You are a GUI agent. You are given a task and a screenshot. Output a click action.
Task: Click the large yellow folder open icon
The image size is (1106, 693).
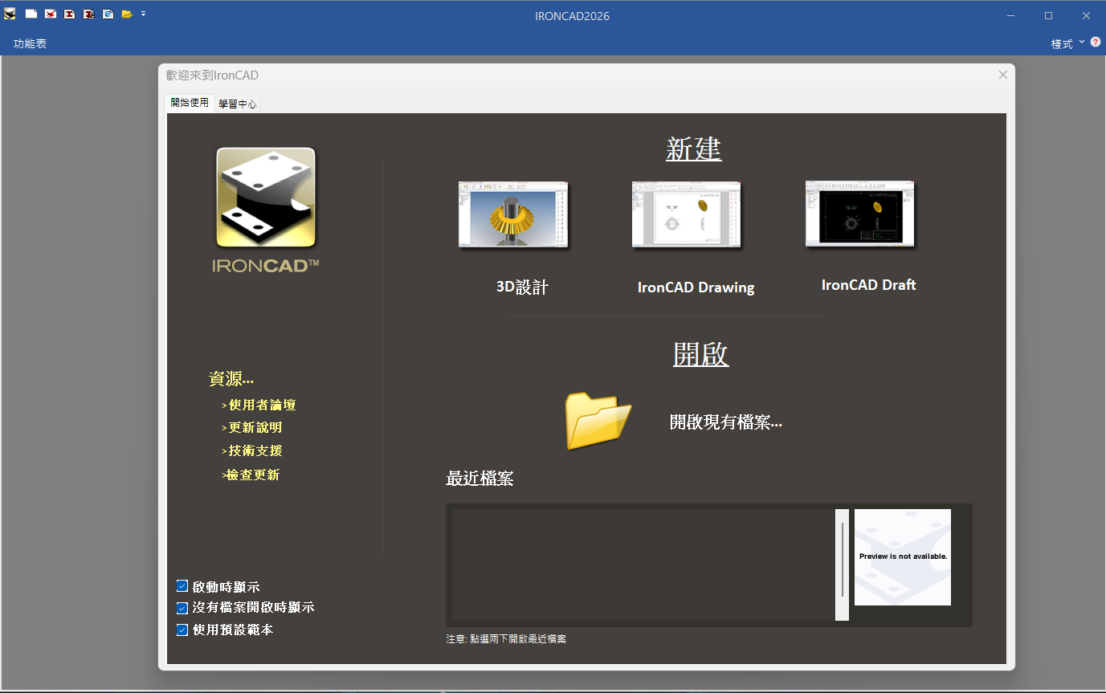[x=598, y=420]
